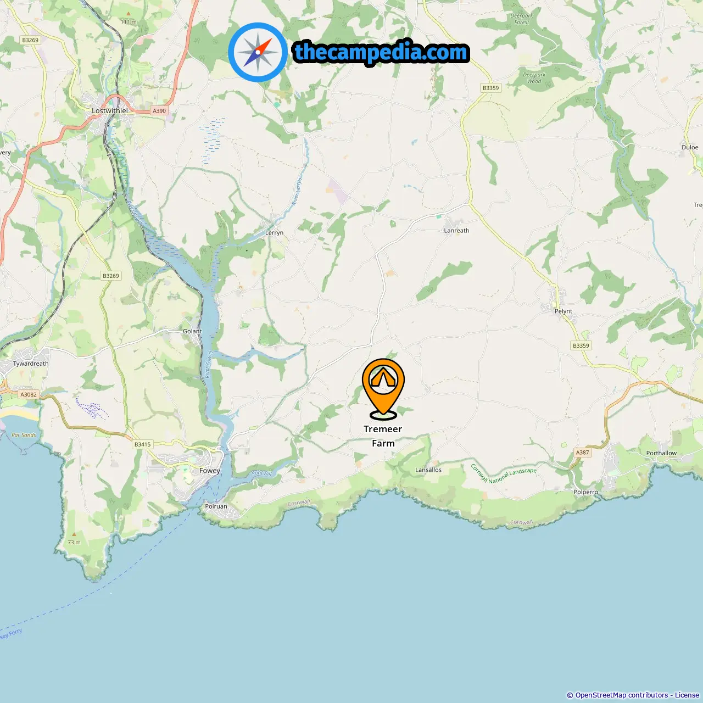
Task: Select the Lansallos village label
Action: (x=428, y=470)
